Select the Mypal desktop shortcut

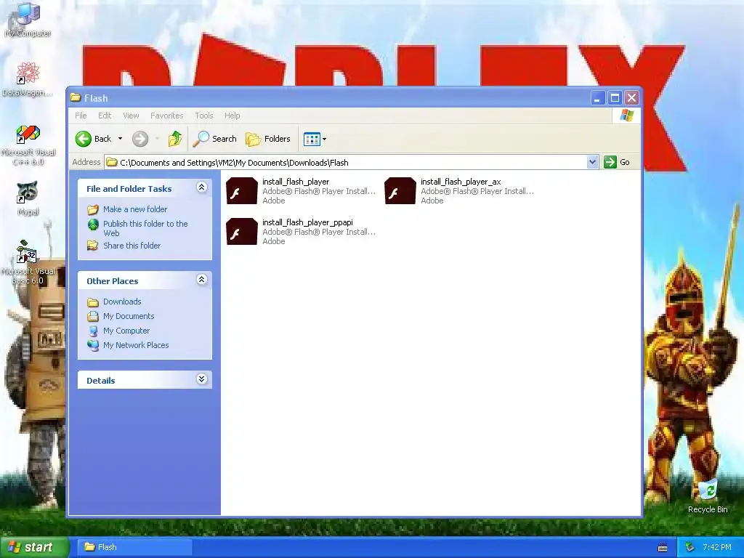click(x=28, y=198)
